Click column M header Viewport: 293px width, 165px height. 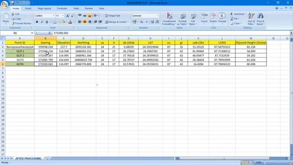[251, 38]
